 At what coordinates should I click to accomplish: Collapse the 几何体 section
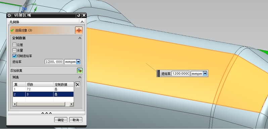82,22
